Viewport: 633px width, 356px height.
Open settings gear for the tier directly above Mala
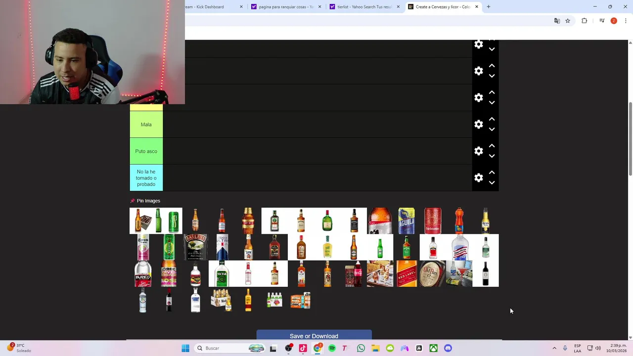tap(478, 98)
